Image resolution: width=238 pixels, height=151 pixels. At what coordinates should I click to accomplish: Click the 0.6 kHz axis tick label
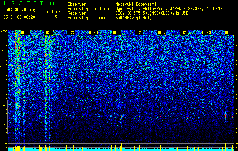(x=3, y=143)
